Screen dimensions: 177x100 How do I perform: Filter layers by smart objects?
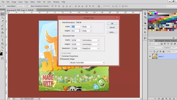pyautogui.click(x=175, y=44)
